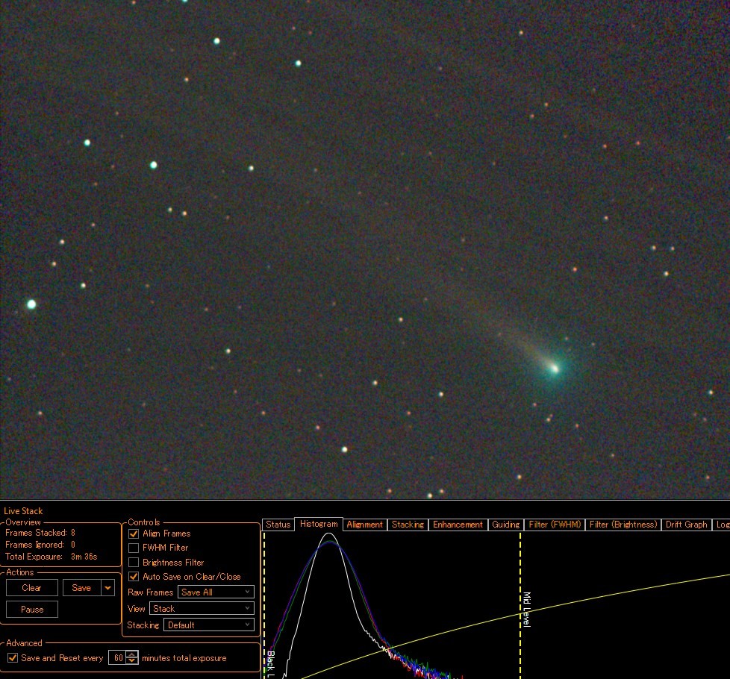Switch to the Status tab
The width and height of the screenshot is (730, 679).
278,525
